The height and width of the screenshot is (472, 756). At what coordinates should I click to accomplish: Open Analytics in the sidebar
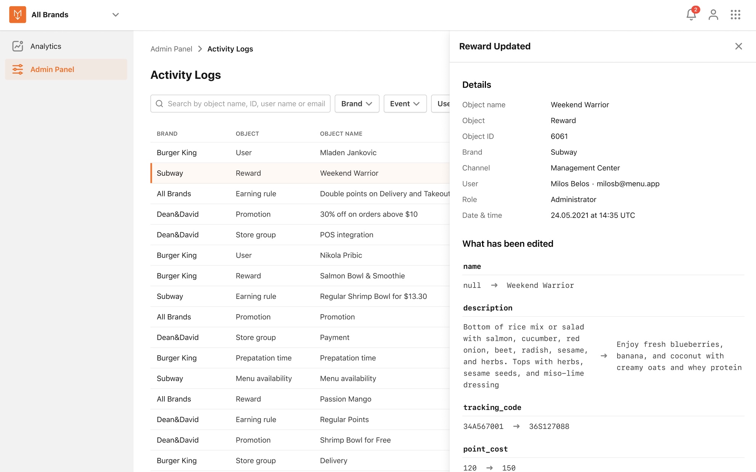(66, 46)
